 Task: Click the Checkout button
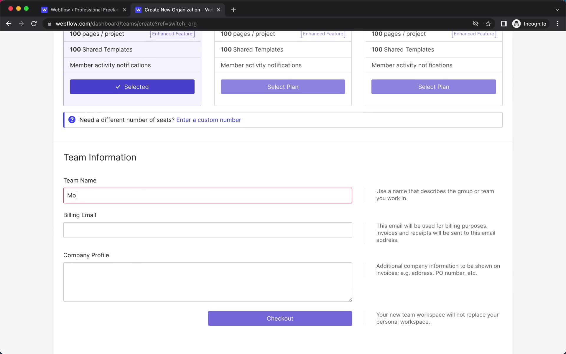tap(280, 318)
